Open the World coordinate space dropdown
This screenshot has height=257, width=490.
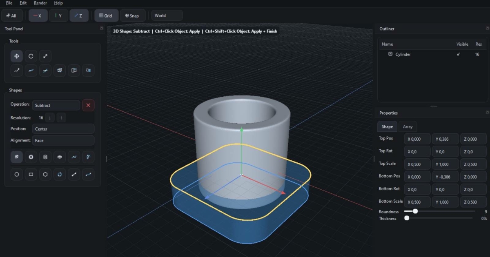[167, 16]
